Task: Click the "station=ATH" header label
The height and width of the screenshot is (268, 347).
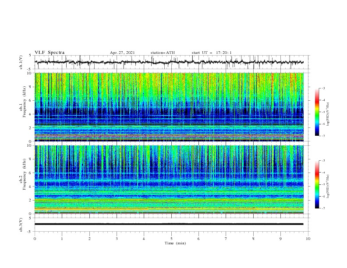Action: (163, 53)
